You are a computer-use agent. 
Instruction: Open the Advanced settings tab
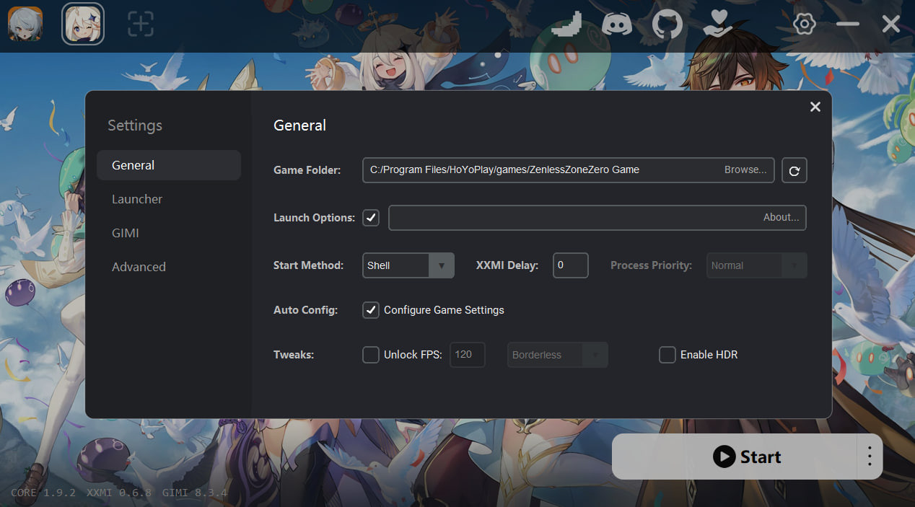[169, 267]
